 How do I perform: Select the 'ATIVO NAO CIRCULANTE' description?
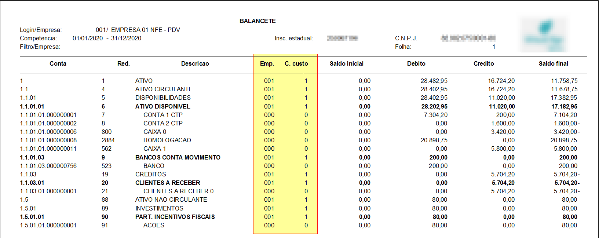171,199
